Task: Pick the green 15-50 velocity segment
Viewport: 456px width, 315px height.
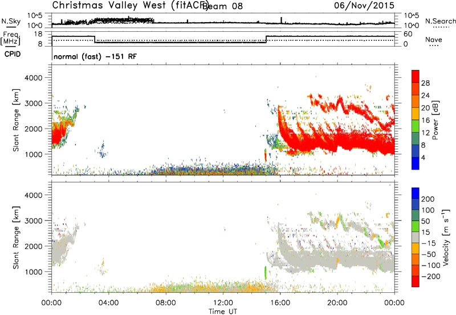Action: pyautogui.click(x=416, y=226)
